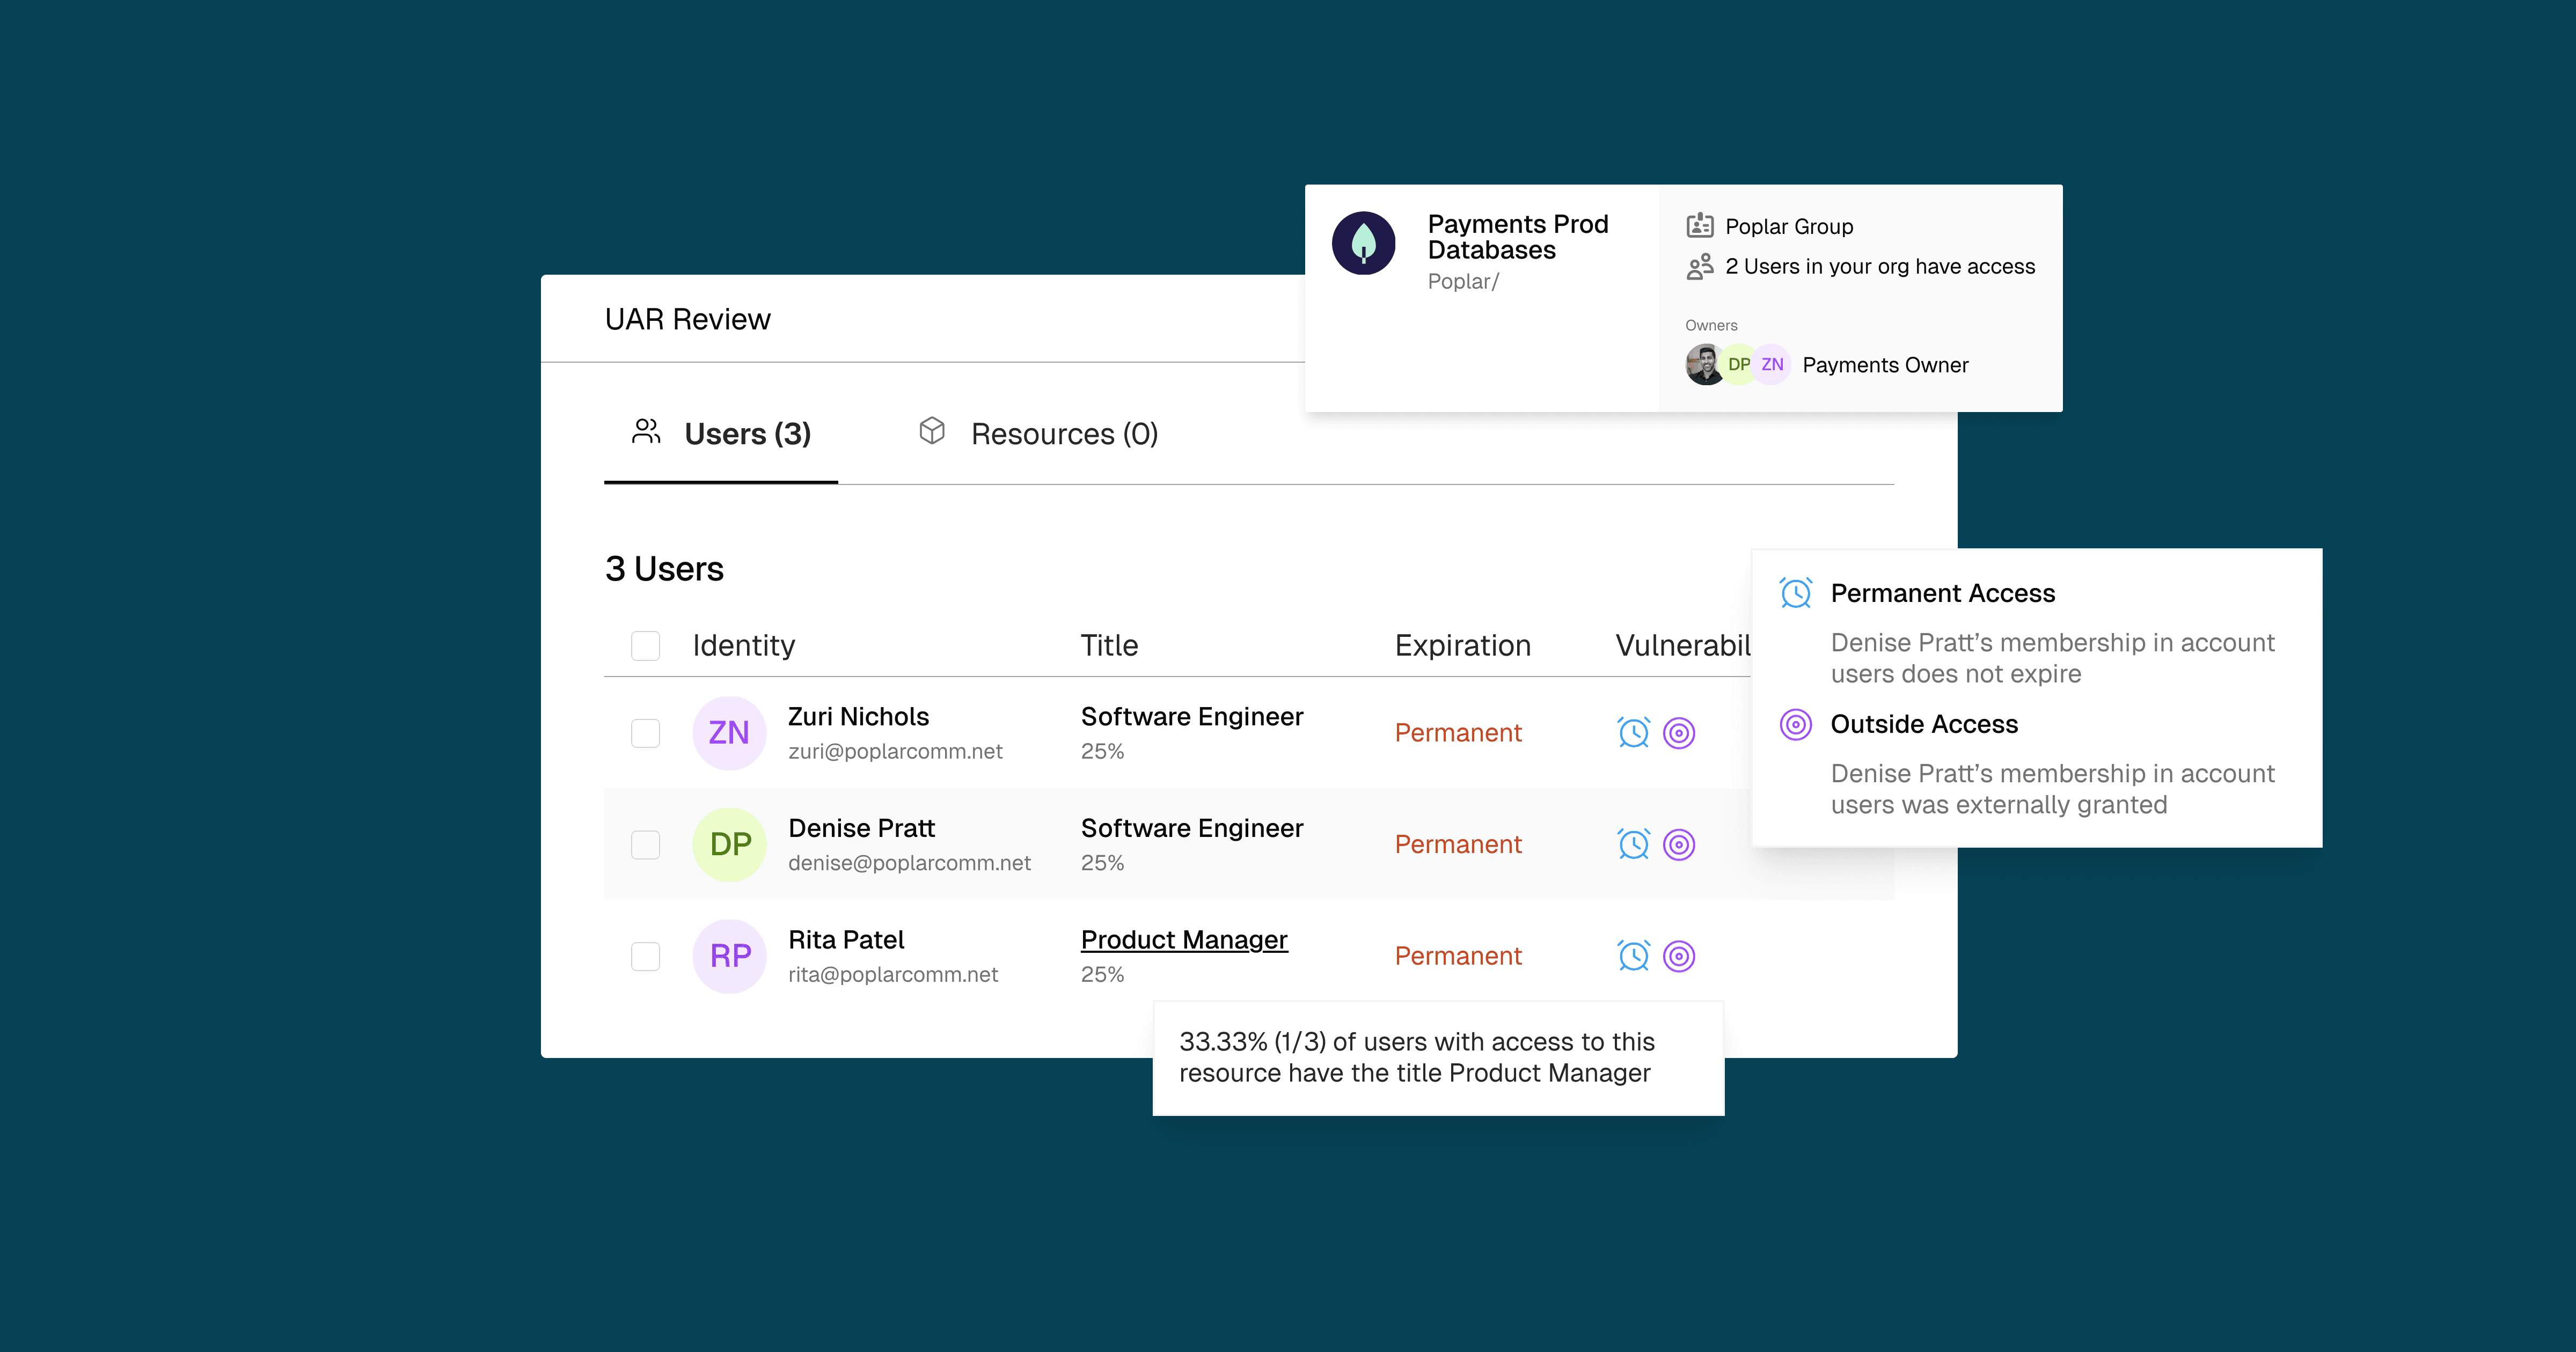Click the Payments Prod Databases leaf logo

point(1363,243)
